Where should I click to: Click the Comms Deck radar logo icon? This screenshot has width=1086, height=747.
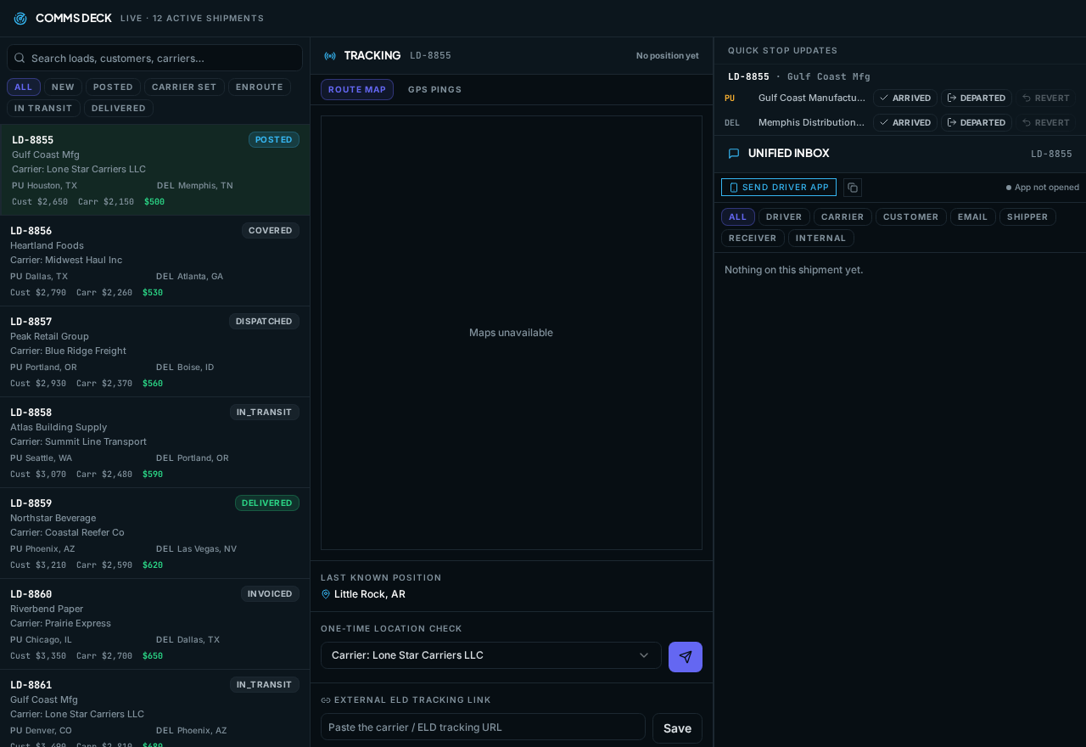tap(20, 19)
